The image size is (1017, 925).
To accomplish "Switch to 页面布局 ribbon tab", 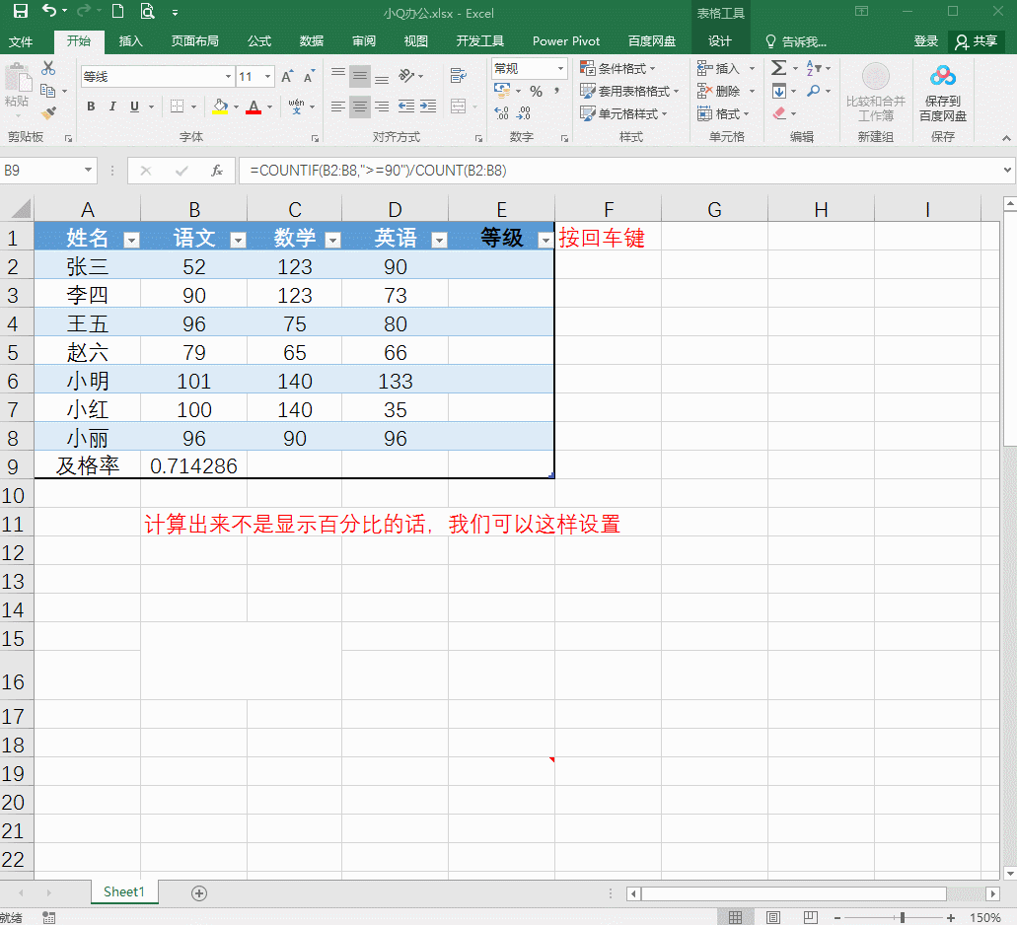I will click(194, 40).
